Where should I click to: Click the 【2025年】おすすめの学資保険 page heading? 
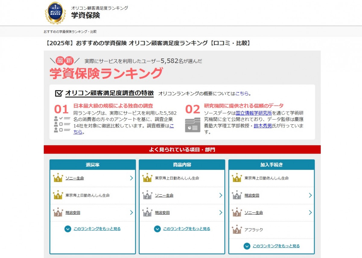(148, 43)
